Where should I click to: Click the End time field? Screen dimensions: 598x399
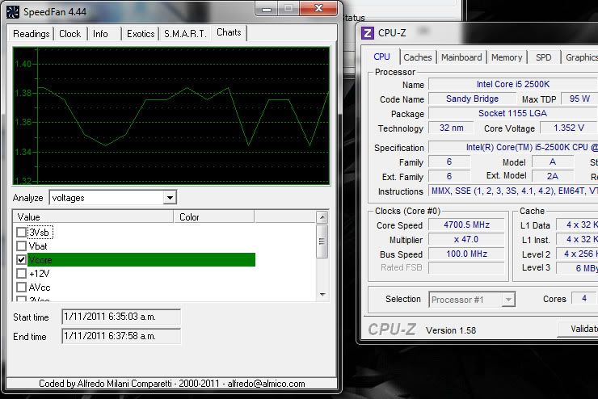pos(121,336)
